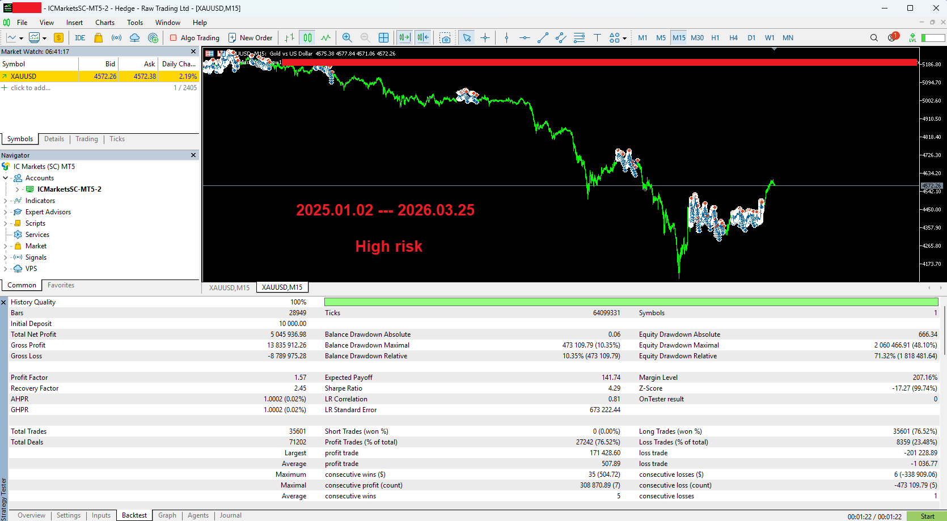Click the Services item in Navigator
The image size is (947, 521).
pos(37,235)
